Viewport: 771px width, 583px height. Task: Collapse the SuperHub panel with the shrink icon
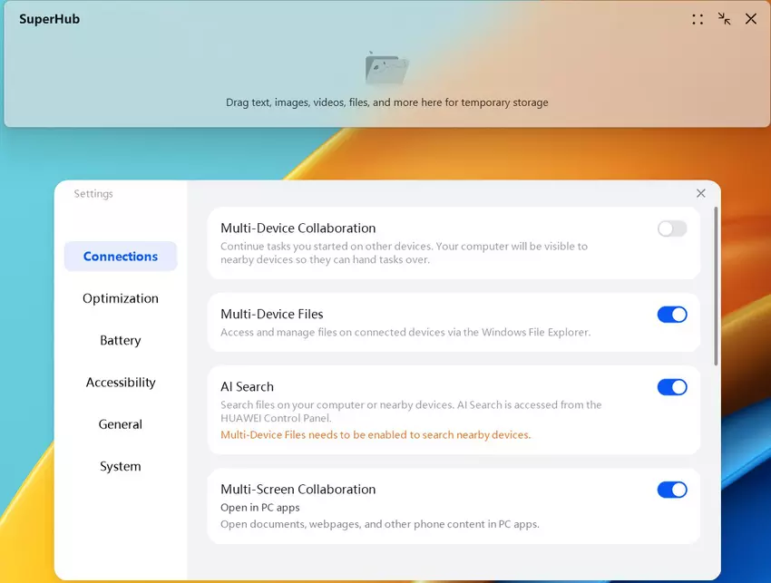point(724,19)
